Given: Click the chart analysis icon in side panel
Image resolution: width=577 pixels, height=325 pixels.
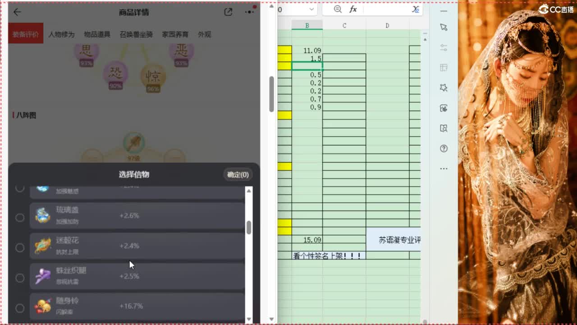Looking at the screenshot, I should (444, 108).
